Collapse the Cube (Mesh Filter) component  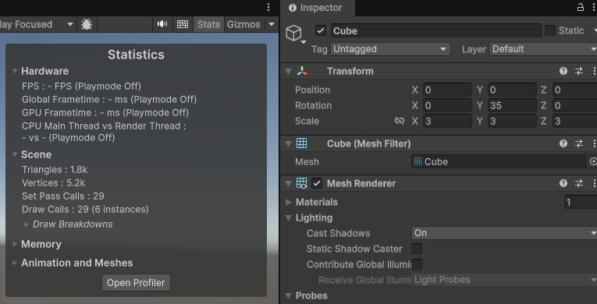pos(288,144)
